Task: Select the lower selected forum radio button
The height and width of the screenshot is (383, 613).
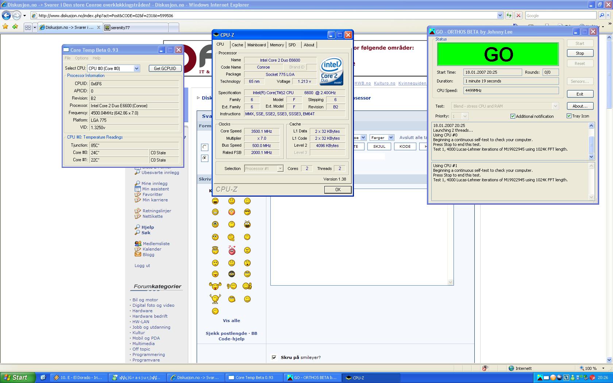Action: click(205, 158)
